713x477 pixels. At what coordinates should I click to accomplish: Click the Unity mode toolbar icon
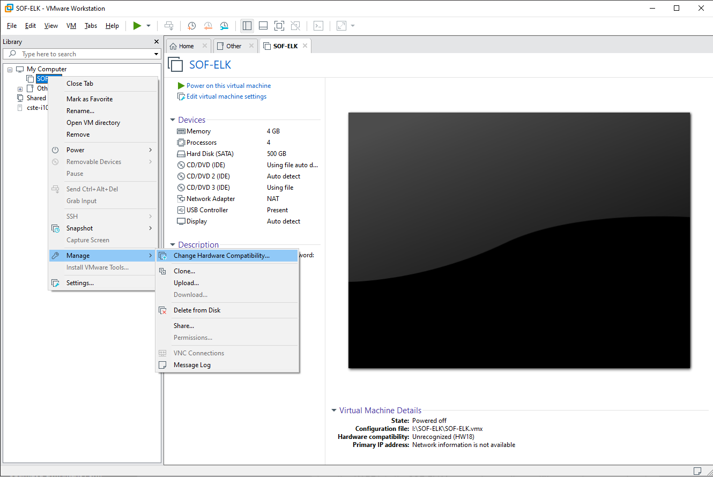[295, 26]
